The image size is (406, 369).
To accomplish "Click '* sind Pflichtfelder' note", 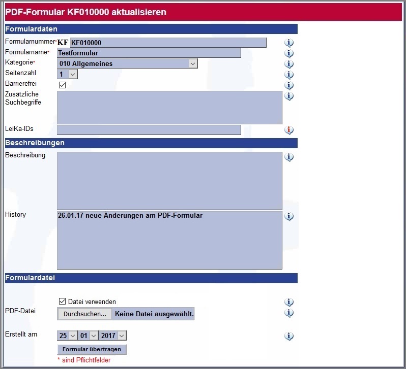I will click(x=84, y=360).
